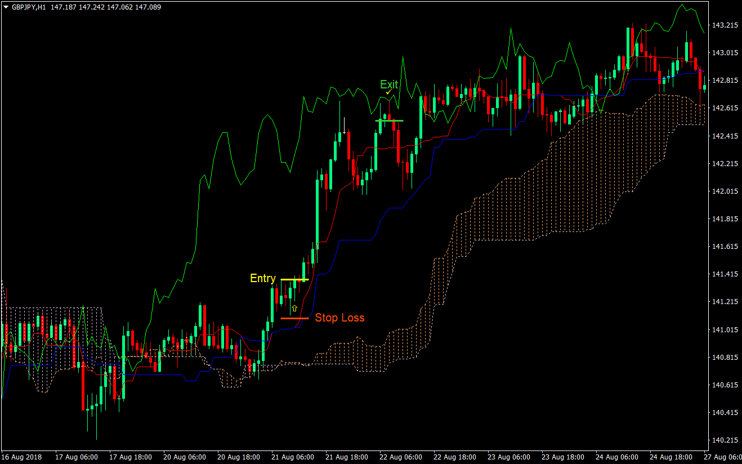Click the yellow up arrow marker below Entry

[x=295, y=307]
